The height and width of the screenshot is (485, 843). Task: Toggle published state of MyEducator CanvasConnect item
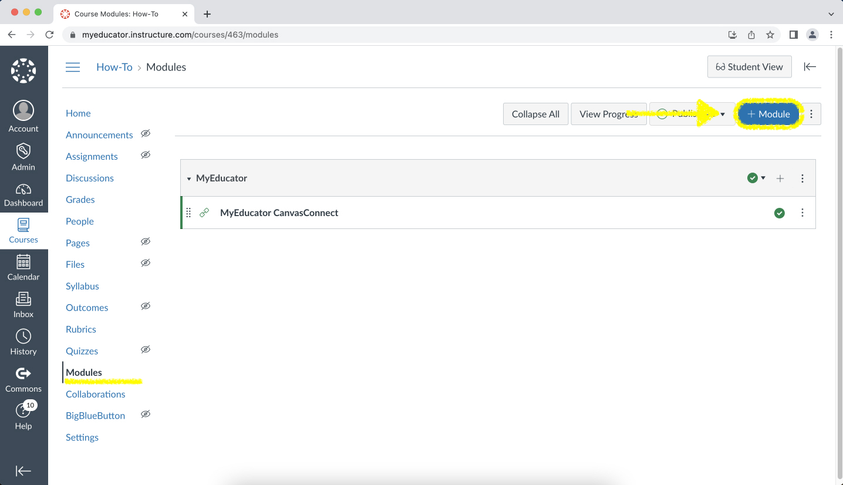780,213
